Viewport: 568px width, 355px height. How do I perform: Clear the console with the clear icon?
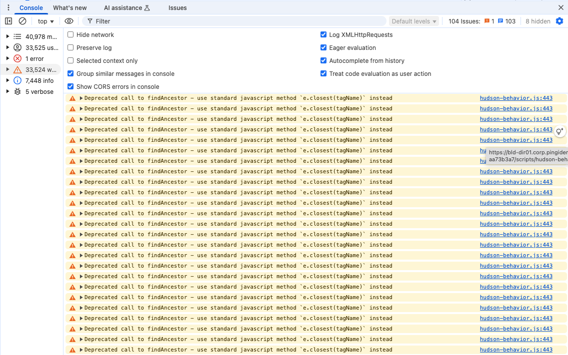click(22, 21)
